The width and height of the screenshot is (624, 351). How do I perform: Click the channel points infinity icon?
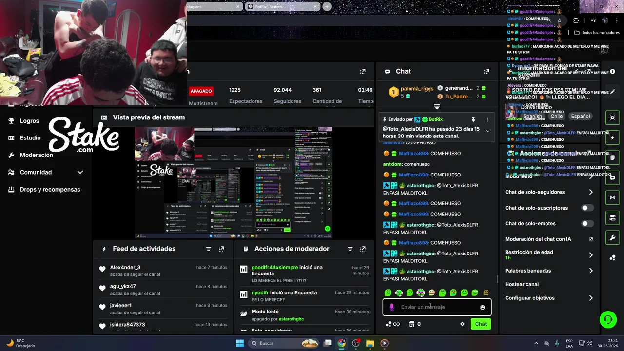(x=393, y=324)
